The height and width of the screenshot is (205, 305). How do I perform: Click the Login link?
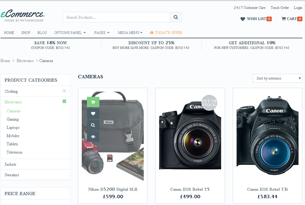pyautogui.click(x=298, y=8)
